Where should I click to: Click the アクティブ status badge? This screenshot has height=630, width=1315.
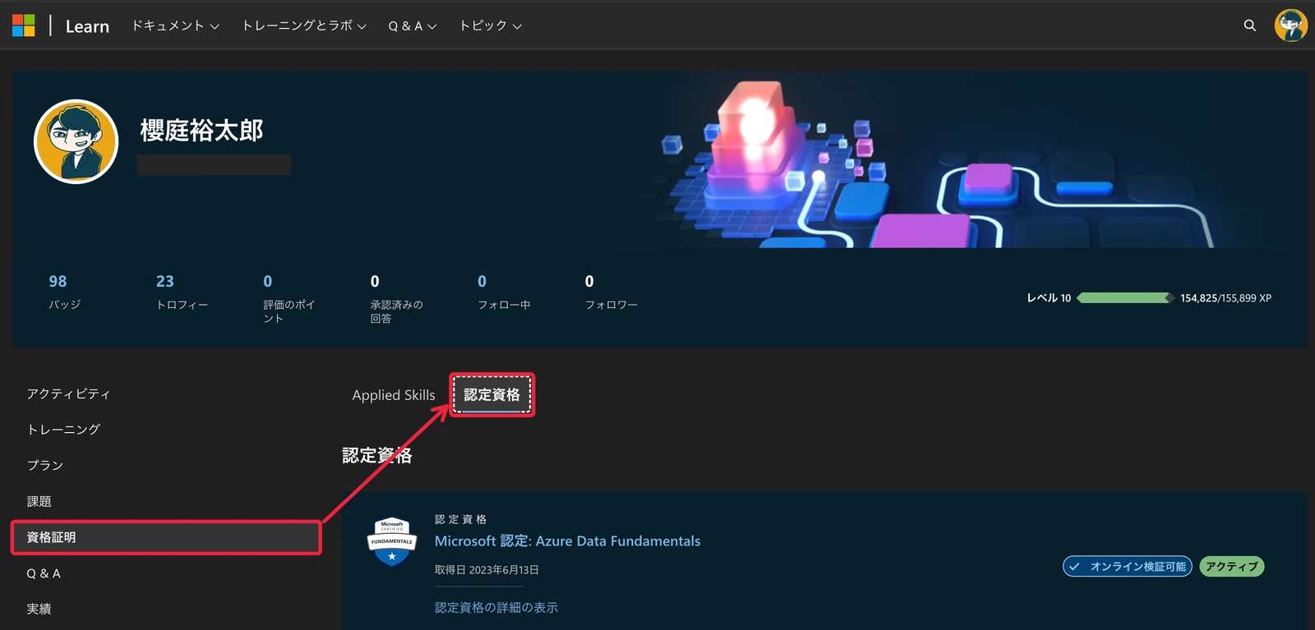pyautogui.click(x=1232, y=567)
